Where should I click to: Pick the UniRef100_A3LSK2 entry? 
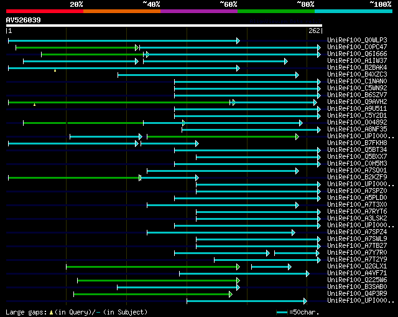[357, 219]
